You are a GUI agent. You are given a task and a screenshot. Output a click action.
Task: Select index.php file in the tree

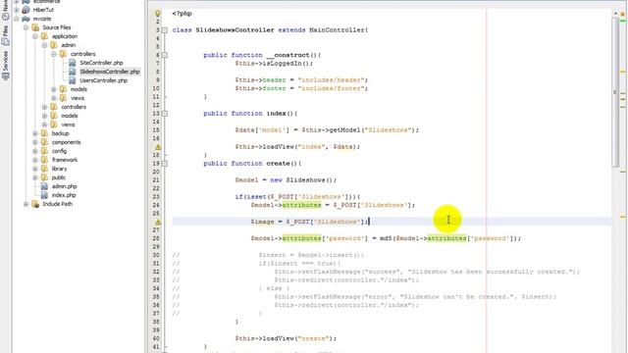[x=64, y=195]
